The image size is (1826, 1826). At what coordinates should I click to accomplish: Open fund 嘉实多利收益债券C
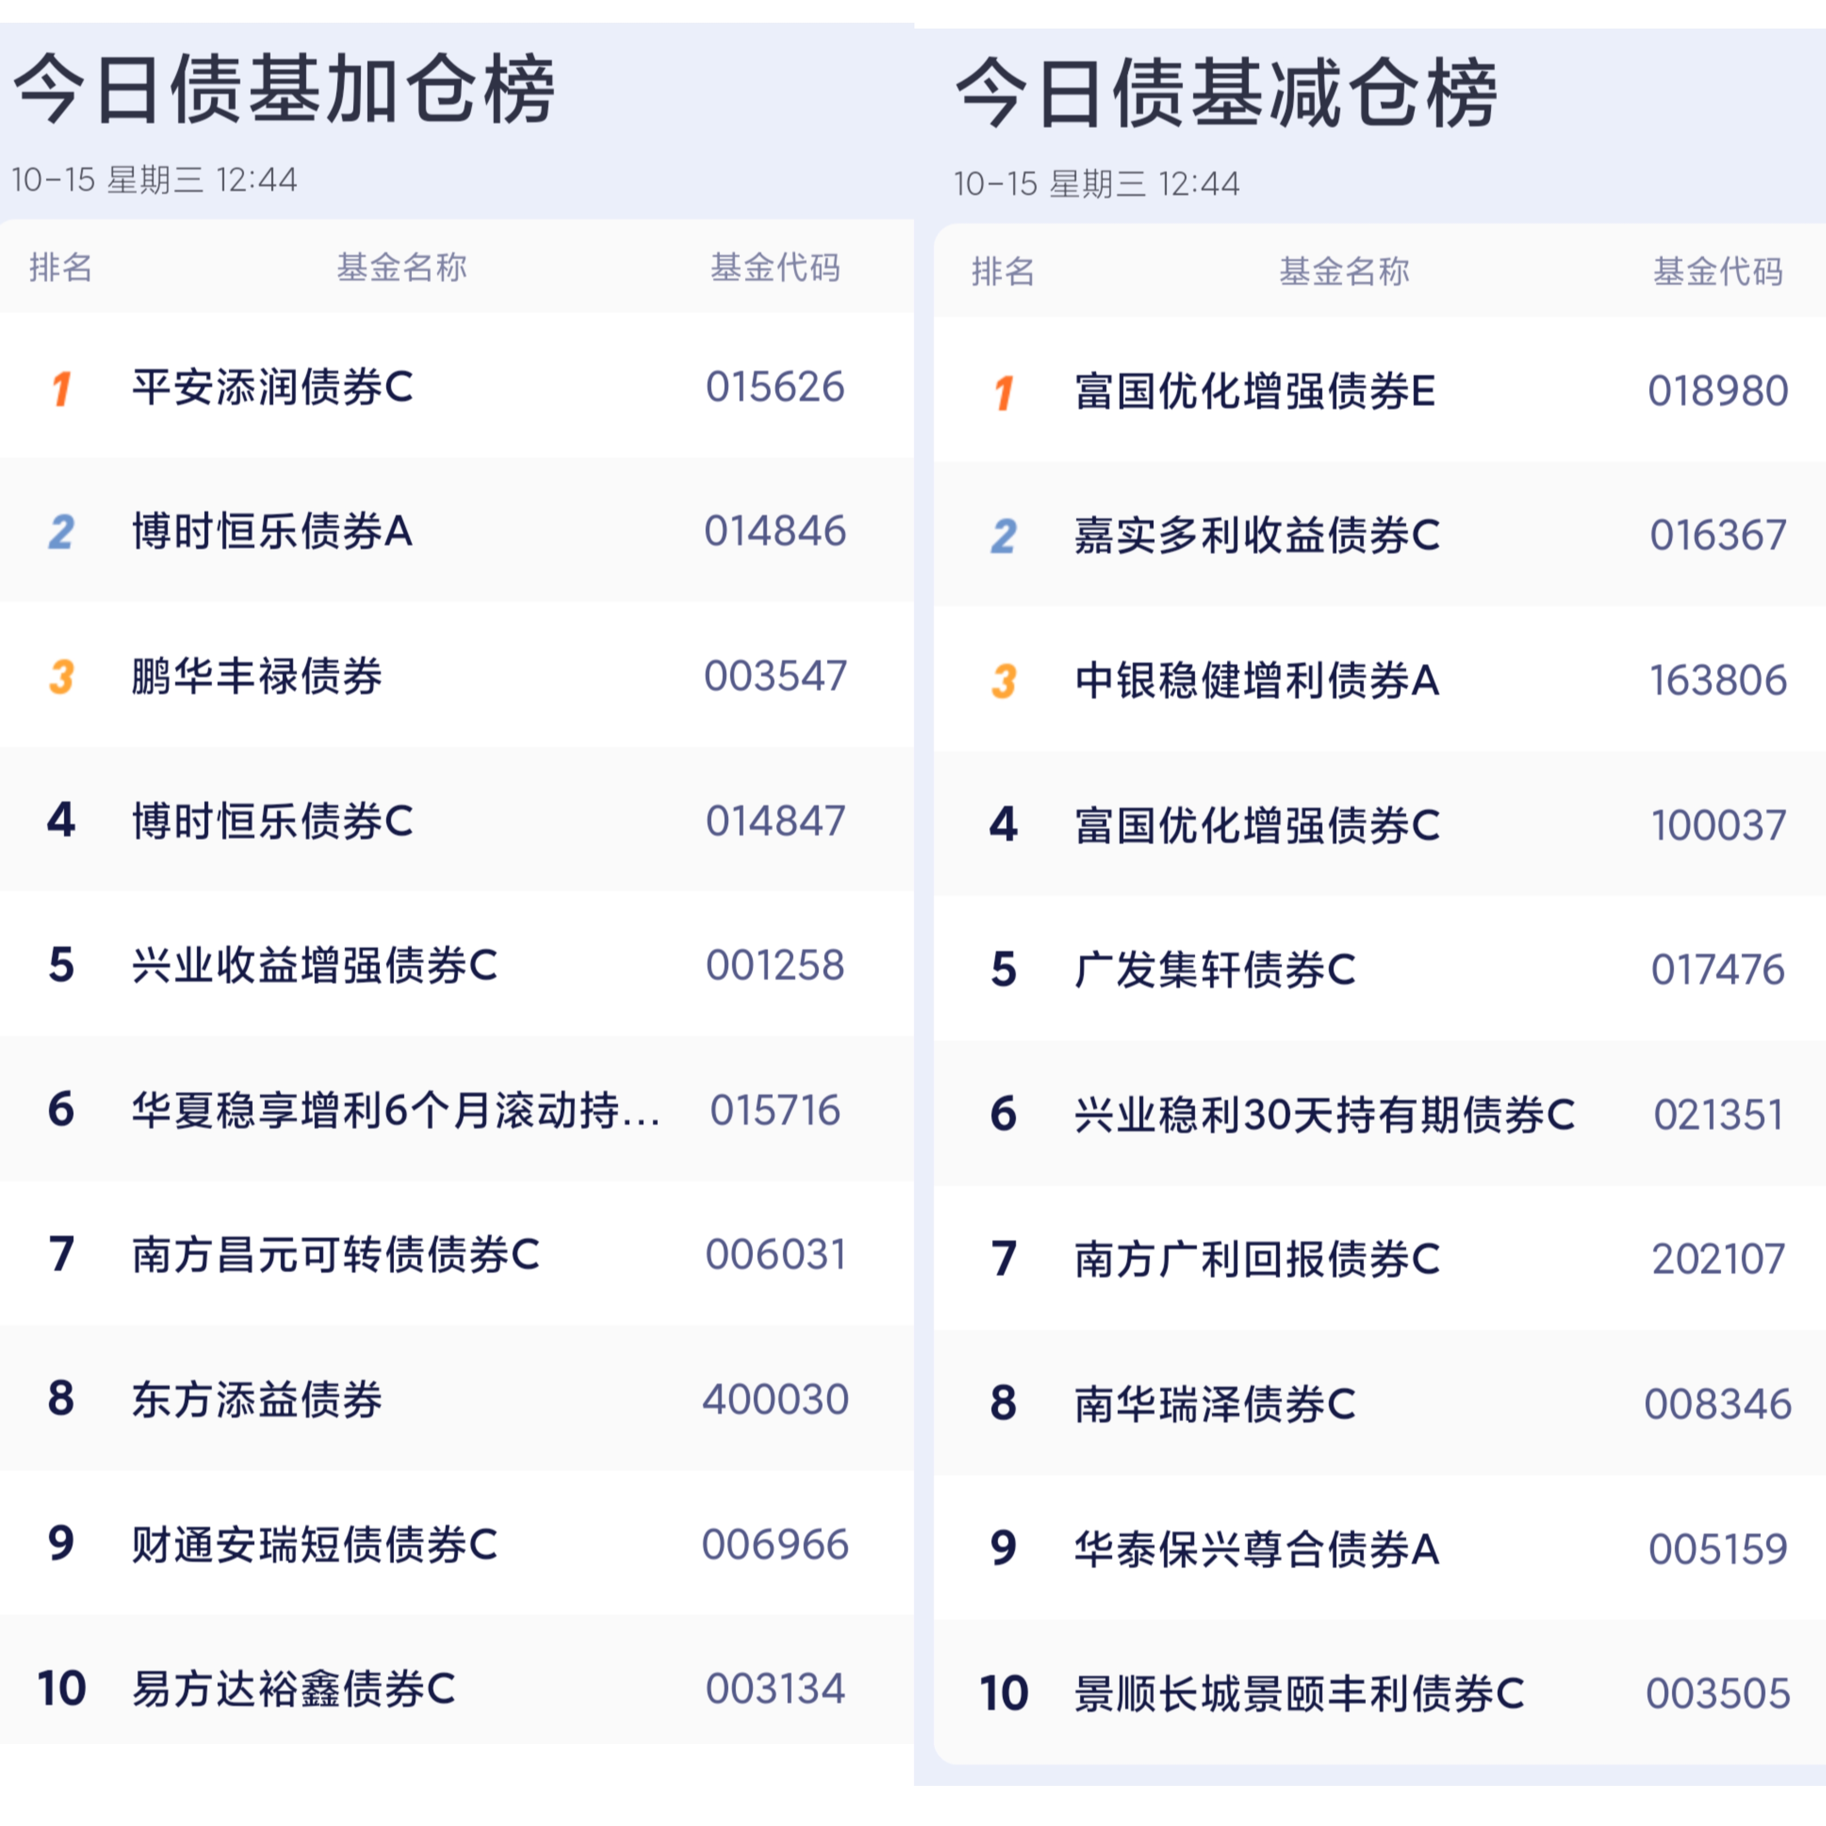(x=1257, y=536)
